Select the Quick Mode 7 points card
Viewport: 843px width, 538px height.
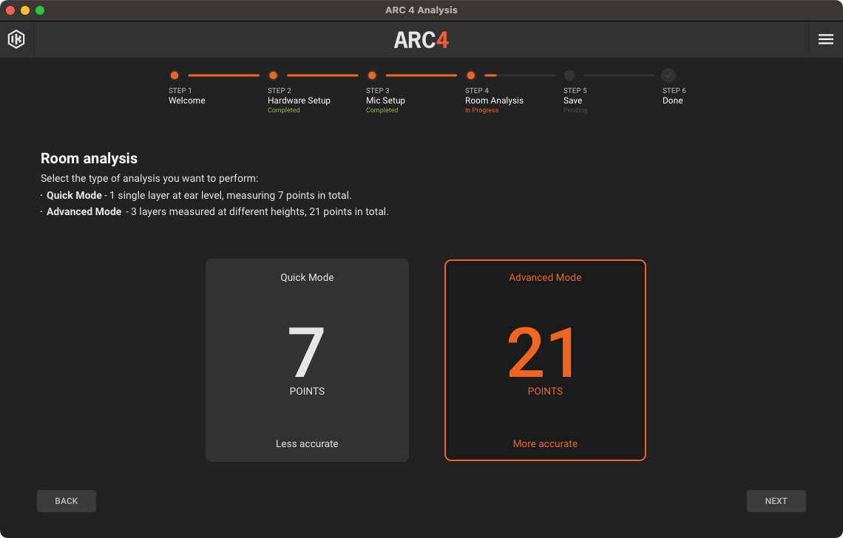[307, 360]
